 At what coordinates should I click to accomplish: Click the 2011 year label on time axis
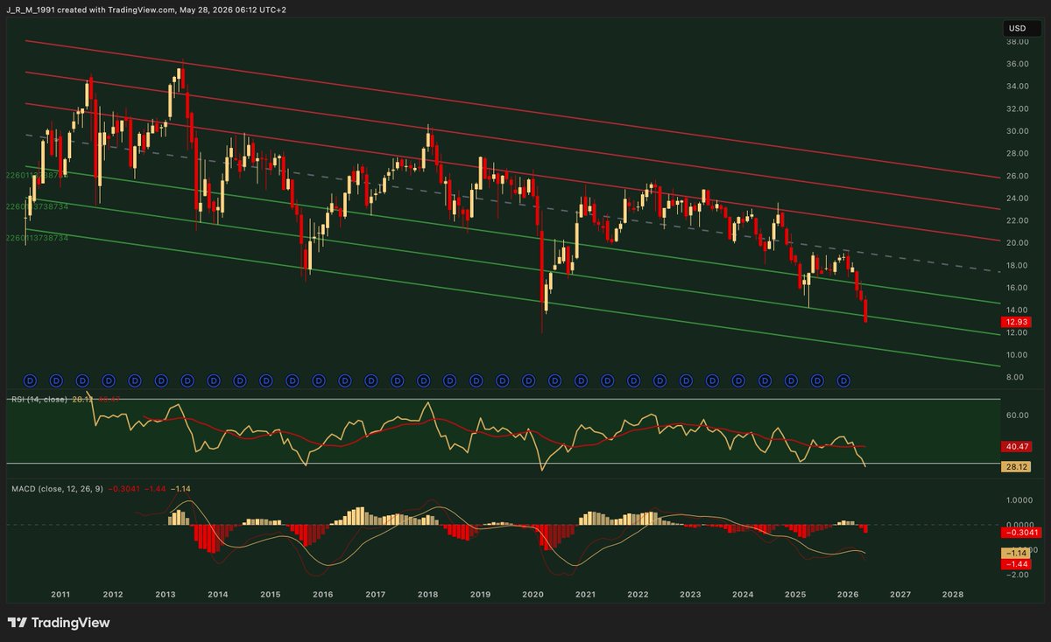tap(60, 594)
